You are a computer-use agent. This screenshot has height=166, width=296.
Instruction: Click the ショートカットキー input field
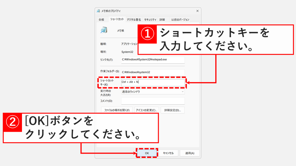click(x=153, y=82)
